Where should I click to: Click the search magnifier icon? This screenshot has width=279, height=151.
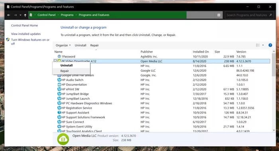(271, 15)
